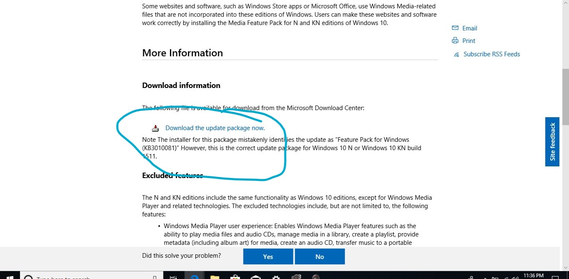Select the Print icon

pyautogui.click(x=455, y=40)
